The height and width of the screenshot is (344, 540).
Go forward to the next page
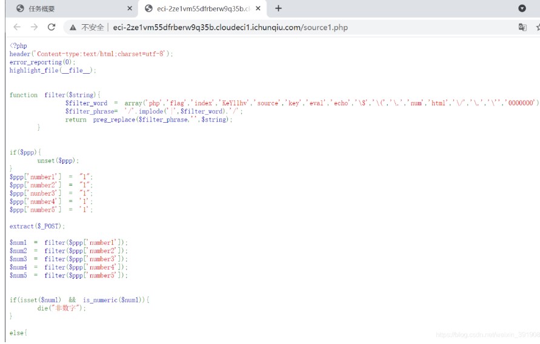pyautogui.click(x=34, y=27)
